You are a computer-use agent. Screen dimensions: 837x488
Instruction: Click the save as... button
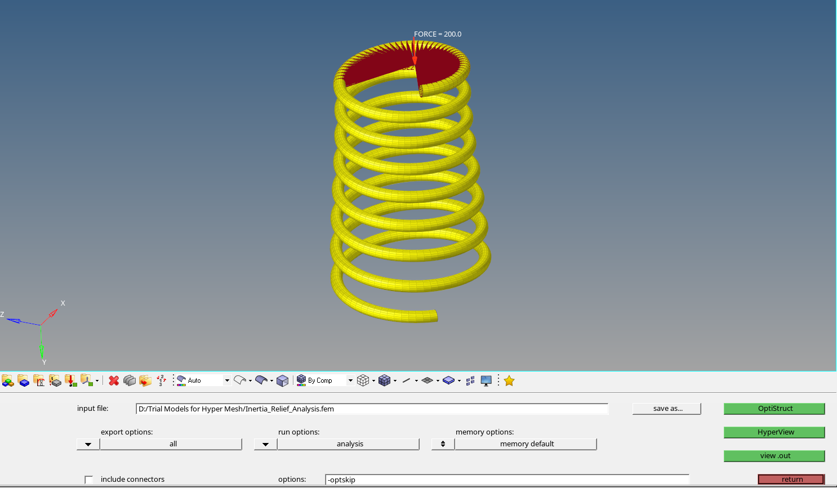pos(667,409)
